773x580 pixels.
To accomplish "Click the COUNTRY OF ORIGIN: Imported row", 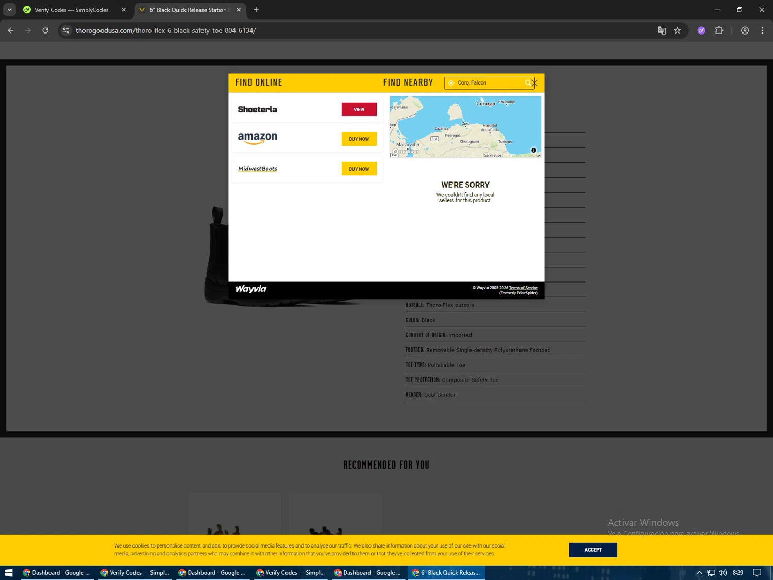I will [496, 335].
